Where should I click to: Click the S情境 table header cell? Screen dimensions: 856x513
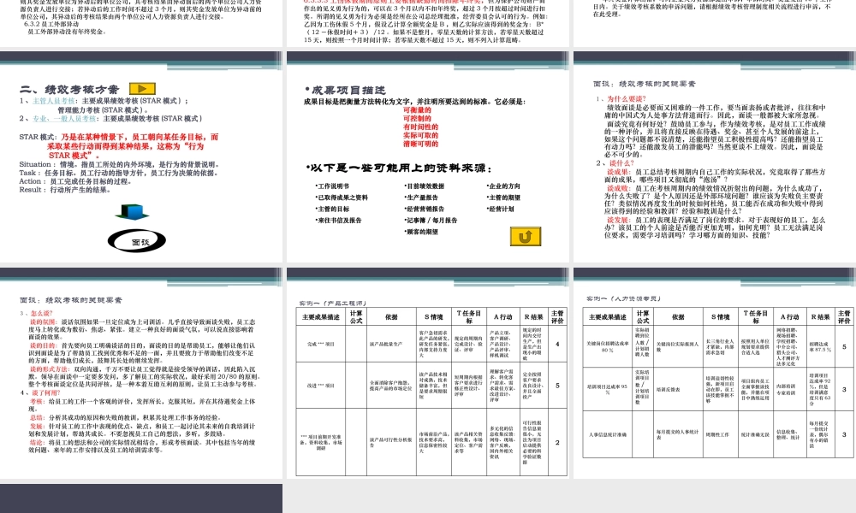434,316
